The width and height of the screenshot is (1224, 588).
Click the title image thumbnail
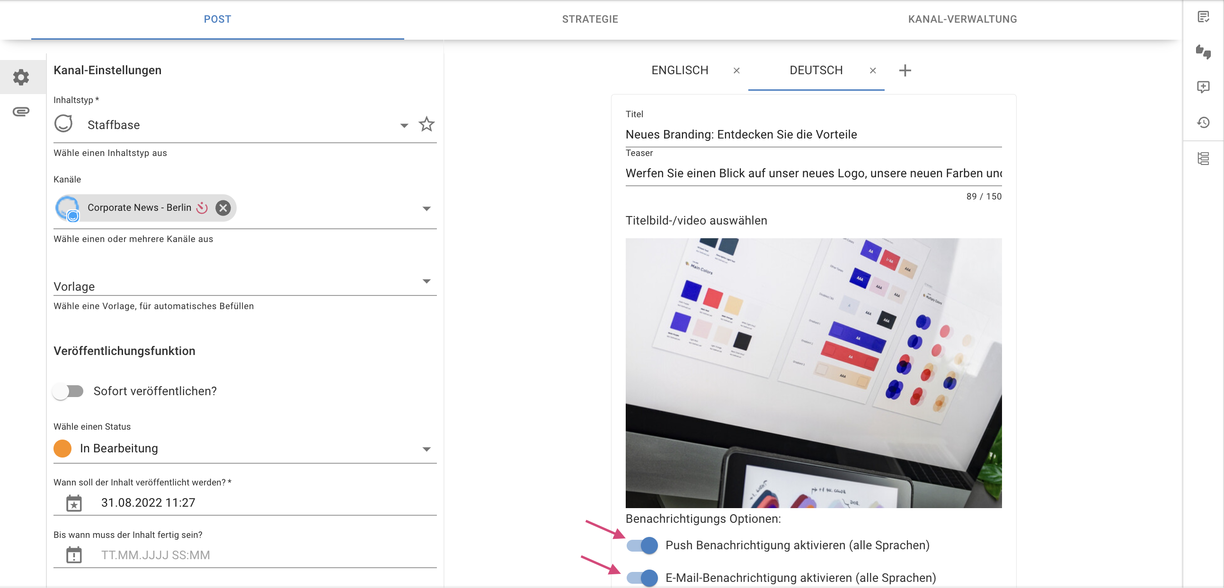pyautogui.click(x=814, y=373)
